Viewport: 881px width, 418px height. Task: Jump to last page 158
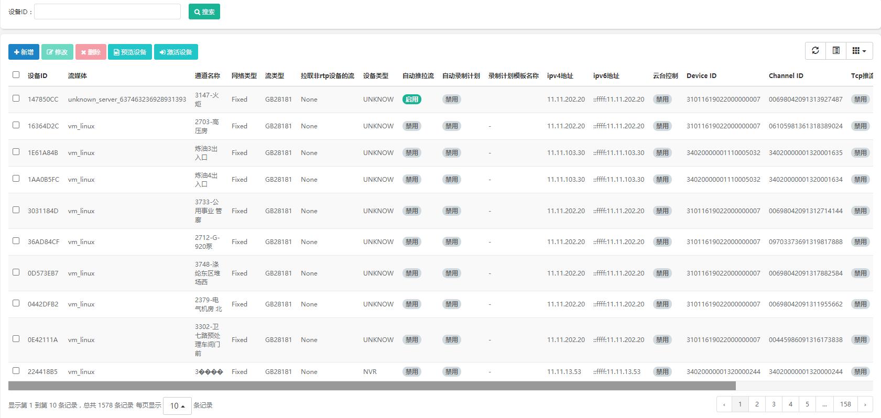[845, 404]
